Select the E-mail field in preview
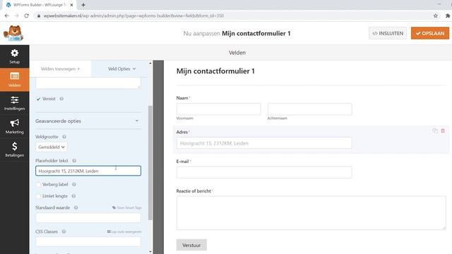The image size is (452, 254). tap(264, 172)
